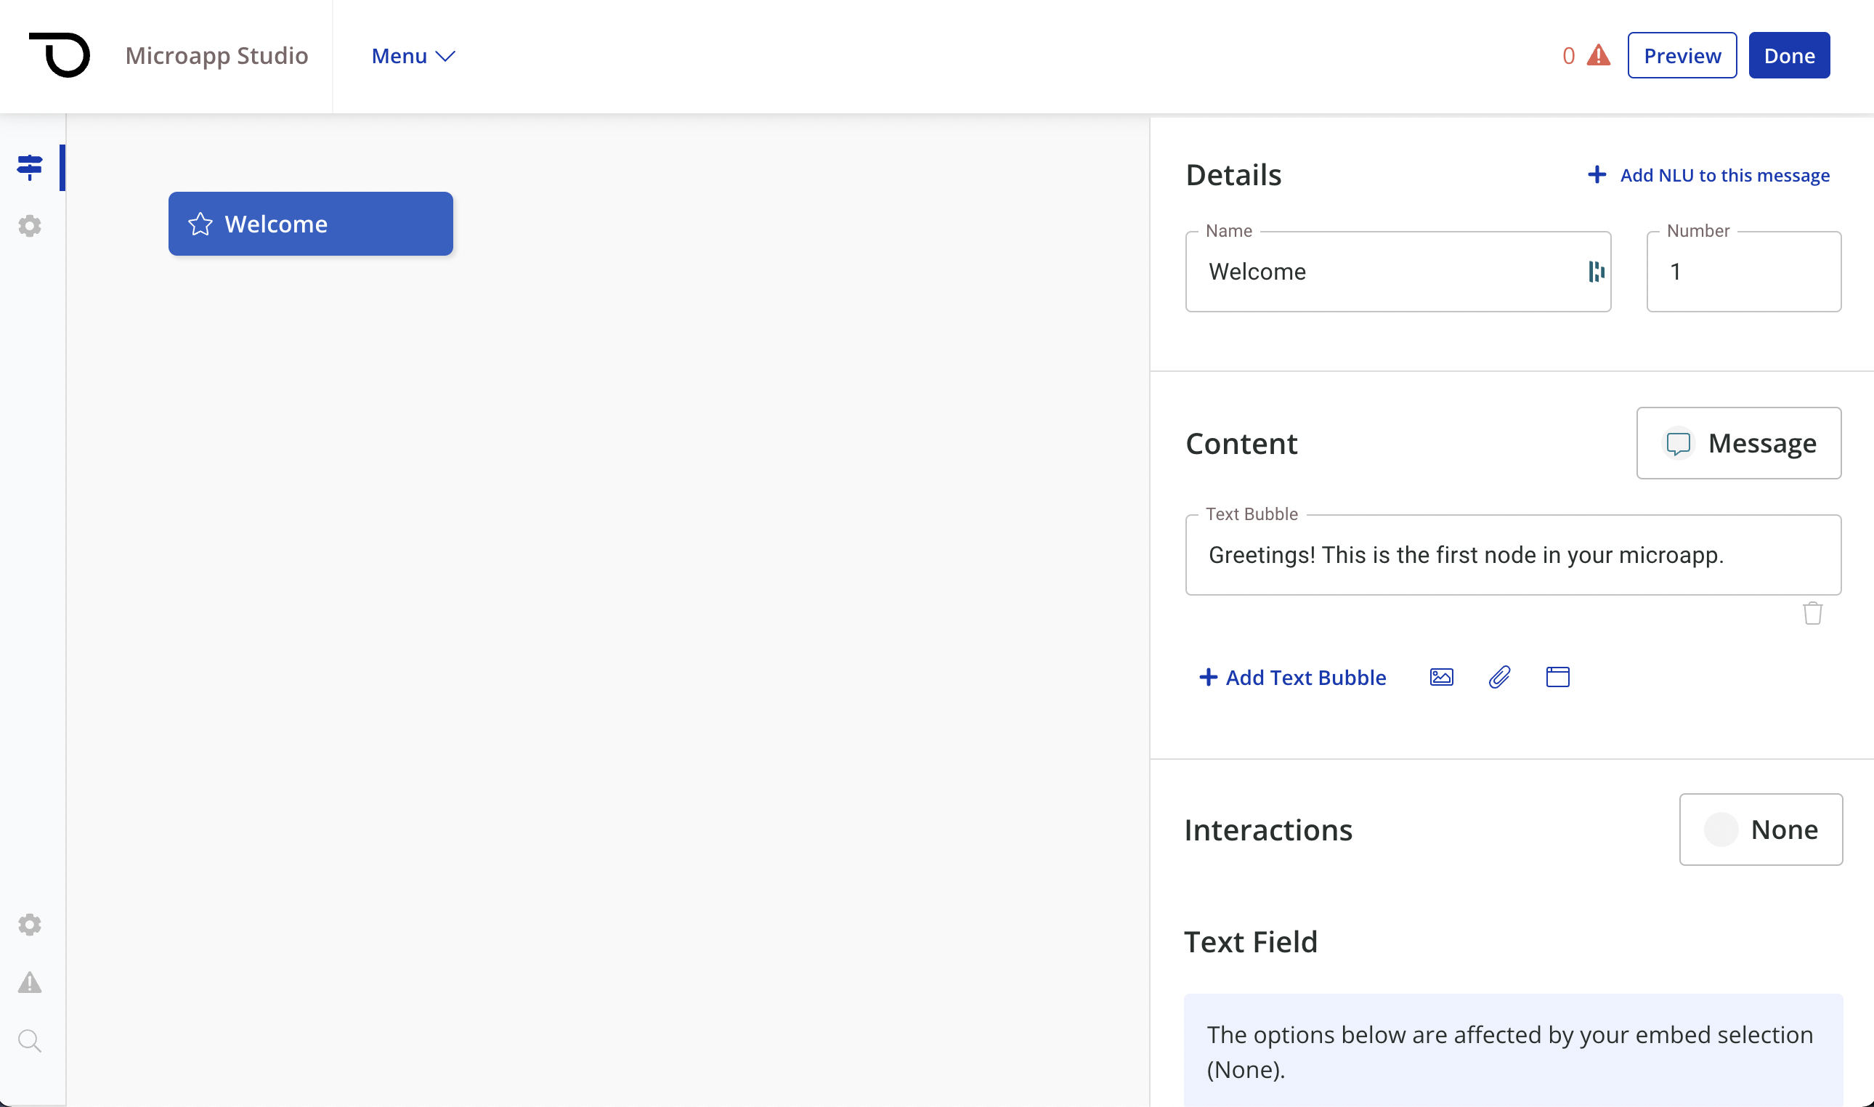Screen dimensions: 1874x1107
Task: Click the Done button
Action: click(x=1788, y=55)
